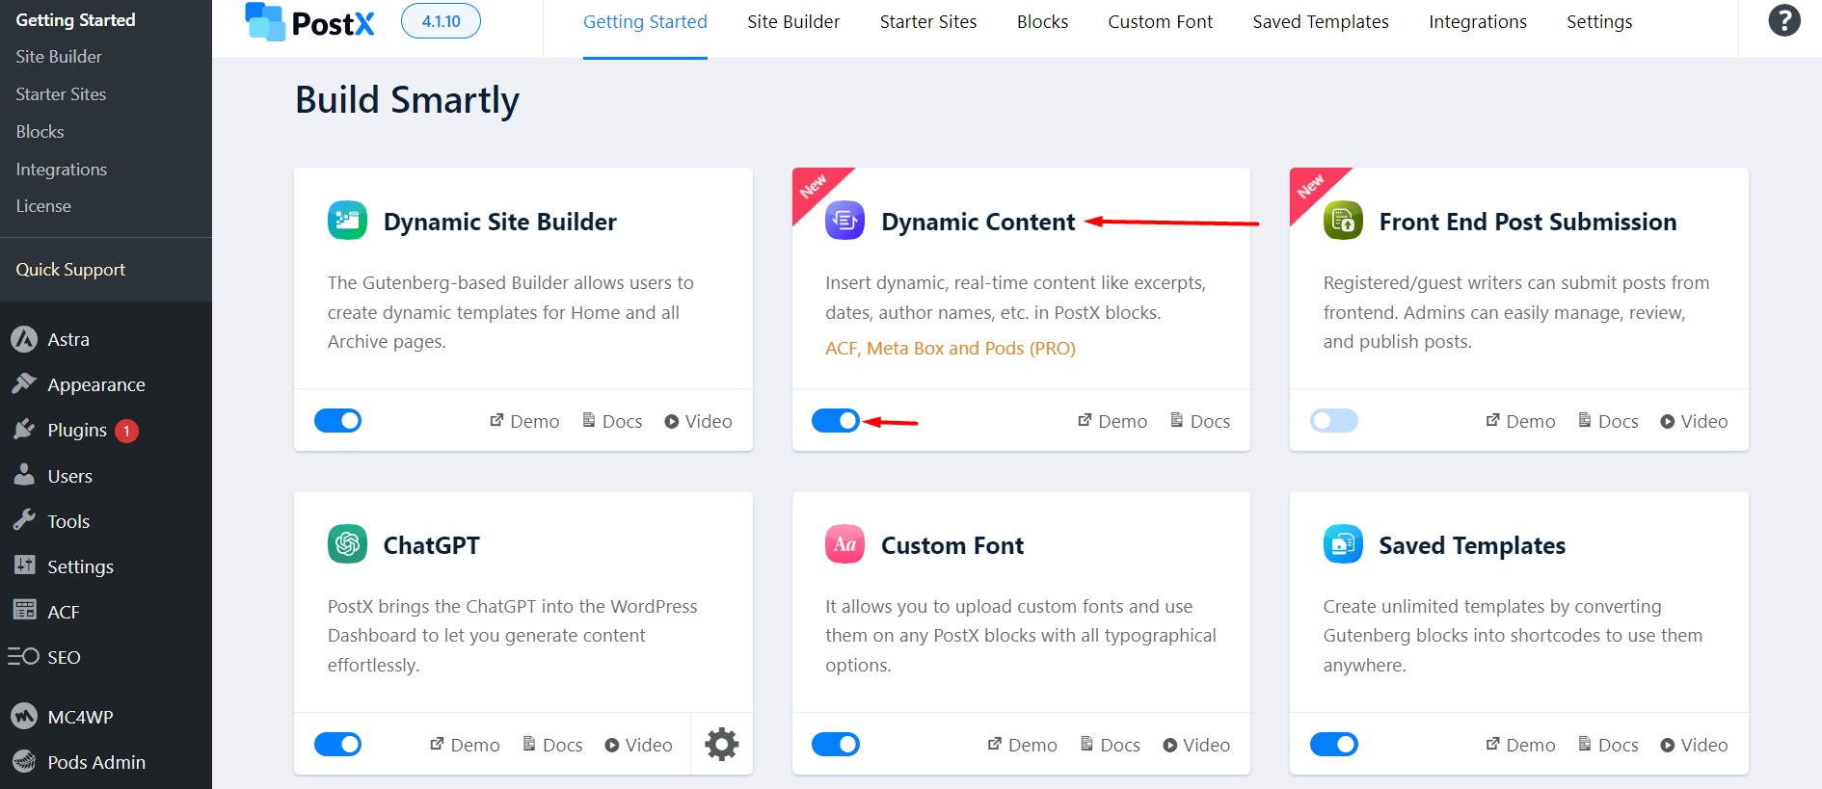Viewport: 1822px width, 789px height.
Task: Open the Blocks tab
Action: [1042, 22]
